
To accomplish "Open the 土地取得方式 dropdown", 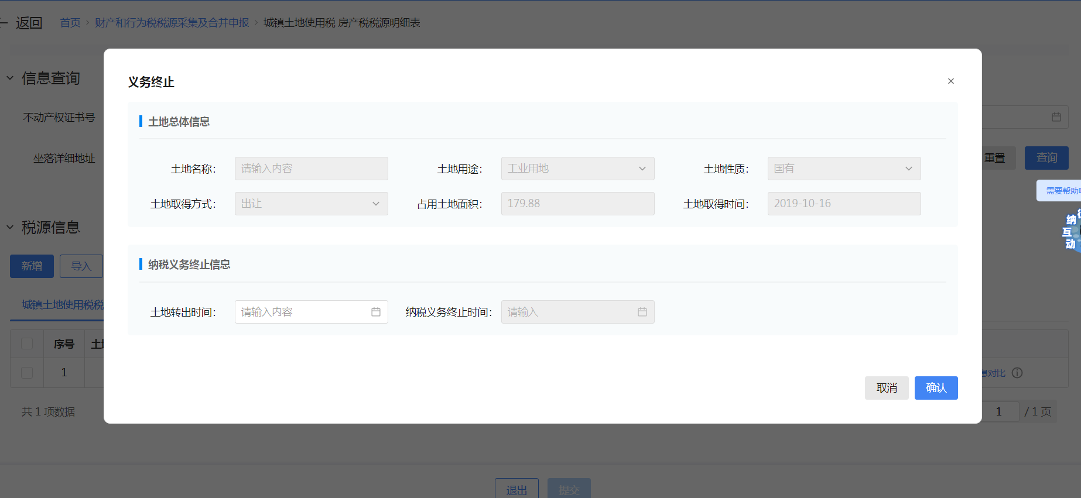I will click(311, 204).
